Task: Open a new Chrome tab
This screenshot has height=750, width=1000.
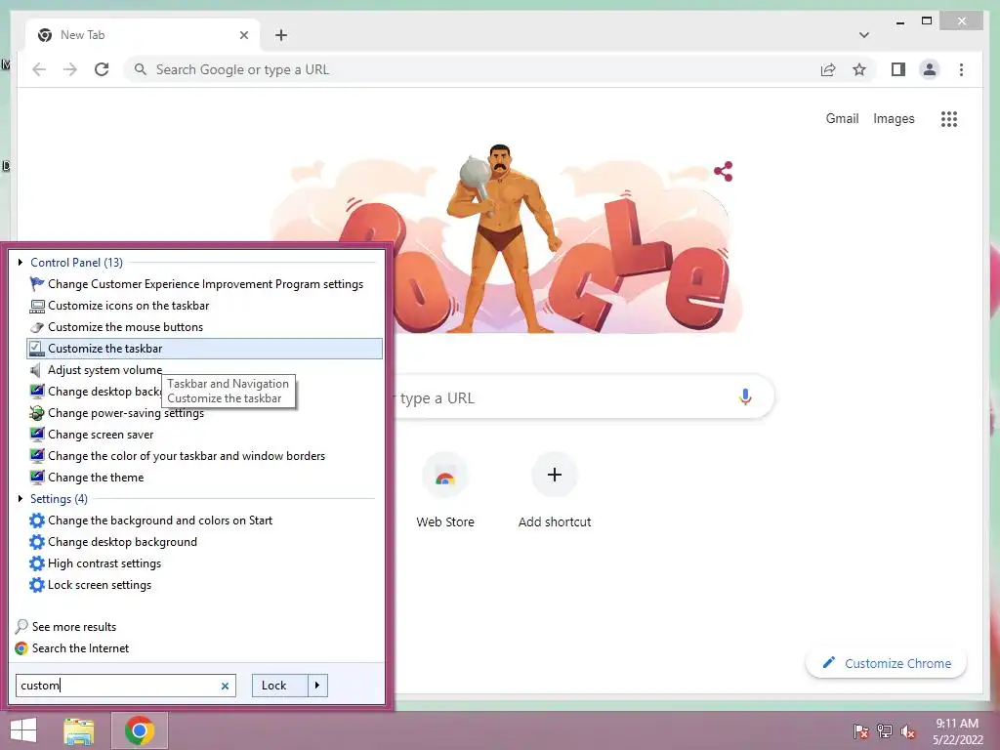Action: coord(281,35)
